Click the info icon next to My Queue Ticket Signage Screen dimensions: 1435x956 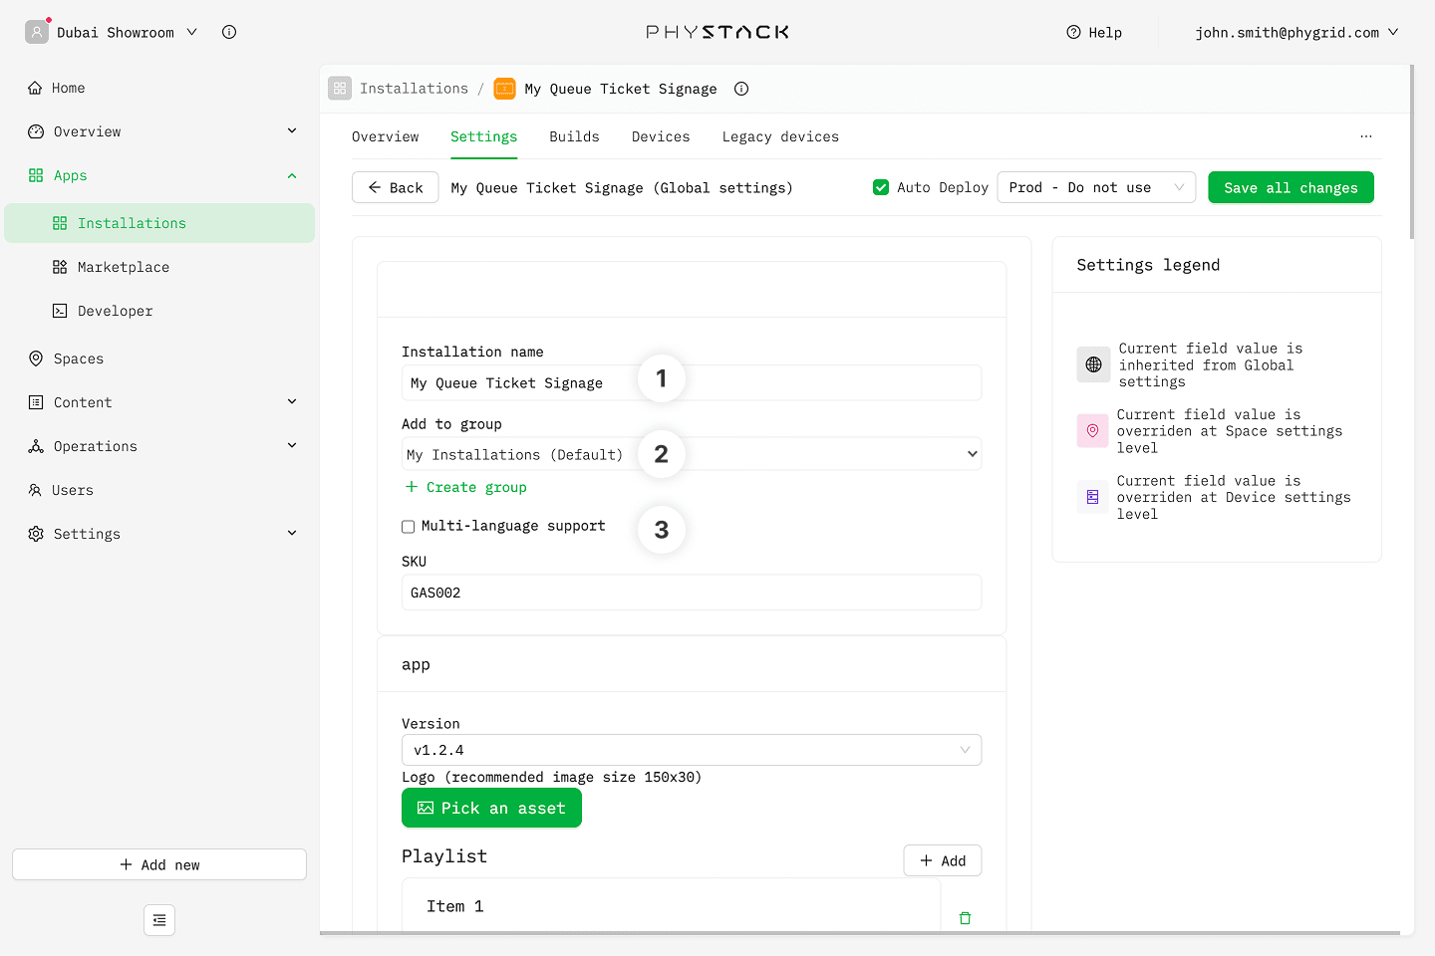pyautogui.click(x=741, y=89)
